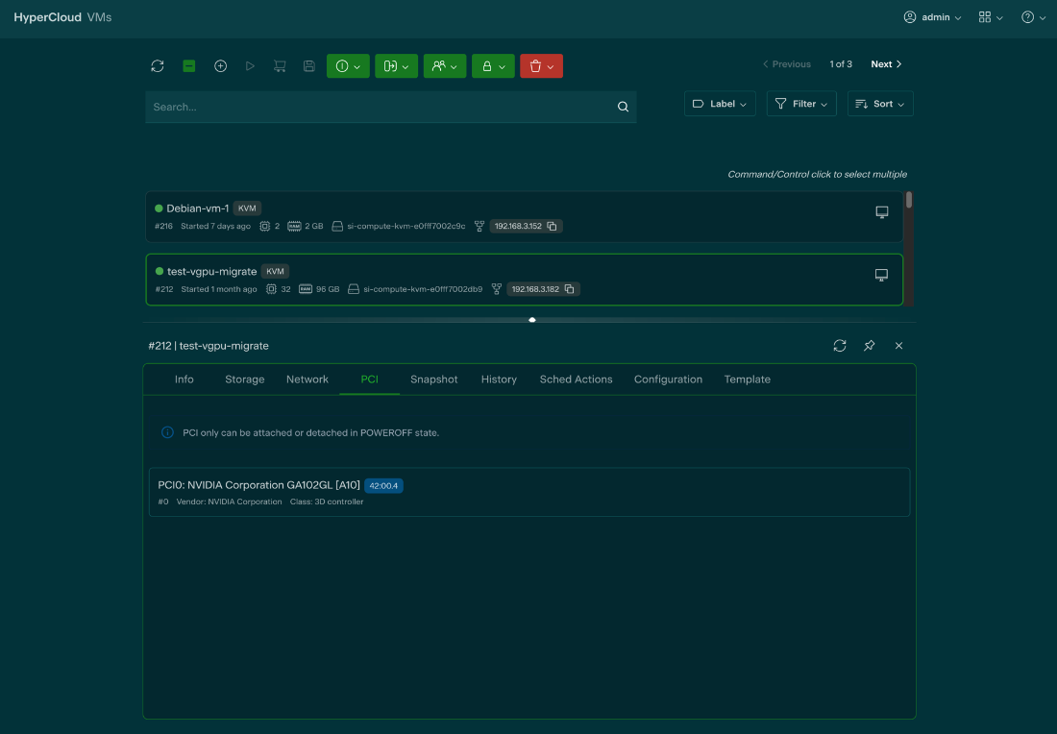Copy IP 192.168.3.182 with the copy icon
Image resolution: width=1057 pixels, height=734 pixels.
click(570, 289)
